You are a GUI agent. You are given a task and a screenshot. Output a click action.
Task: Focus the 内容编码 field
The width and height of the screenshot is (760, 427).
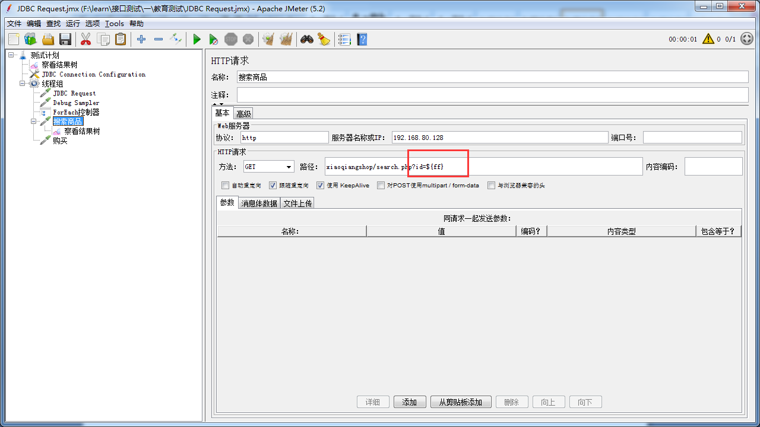pos(713,167)
